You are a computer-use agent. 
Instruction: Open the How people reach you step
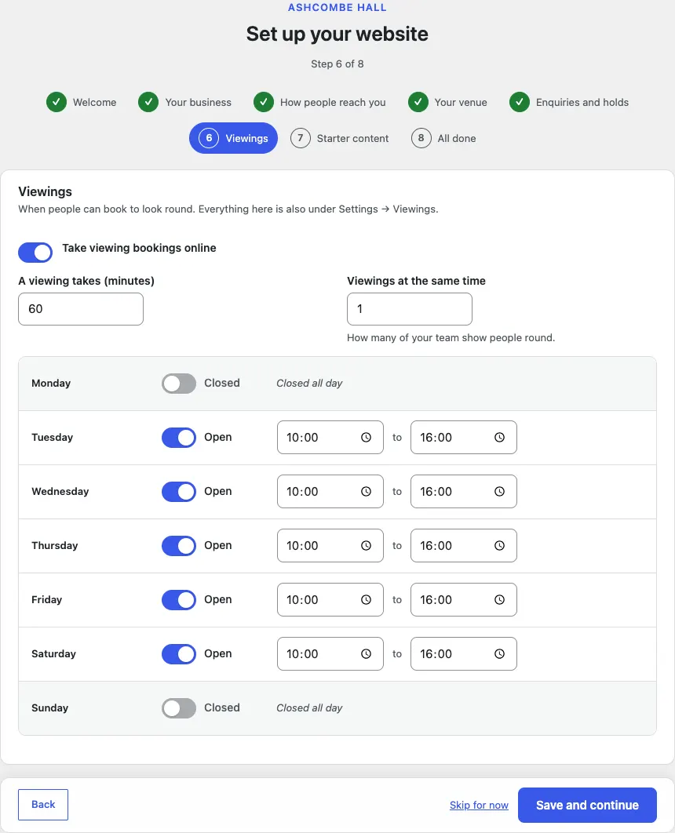click(319, 102)
